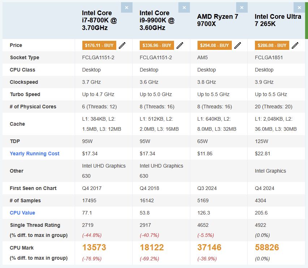Image resolution: width=308 pixels, height=268 pixels.
Task: Click the $11.86 yearly running cost
Action: (205, 154)
